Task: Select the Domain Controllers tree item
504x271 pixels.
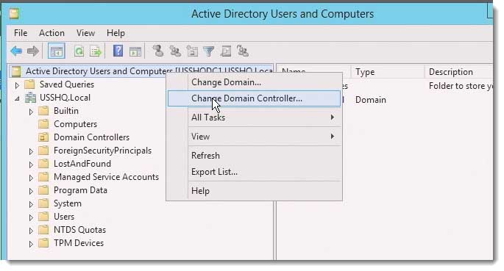Action: 91,137
